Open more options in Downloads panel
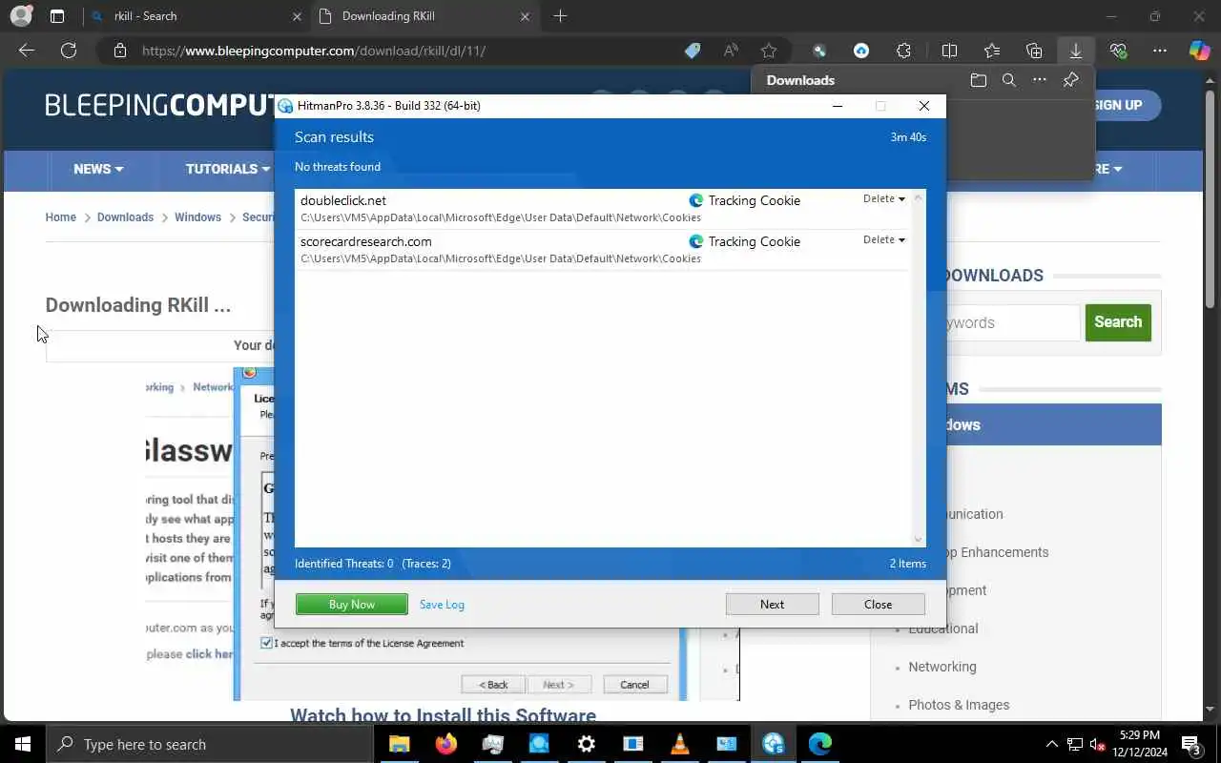Image resolution: width=1221 pixels, height=763 pixels. click(1040, 80)
